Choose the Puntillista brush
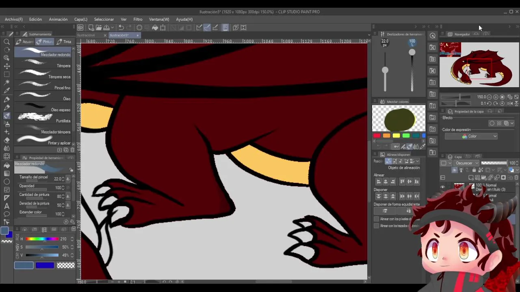This screenshot has height=292, width=520. (x=43, y=119)
